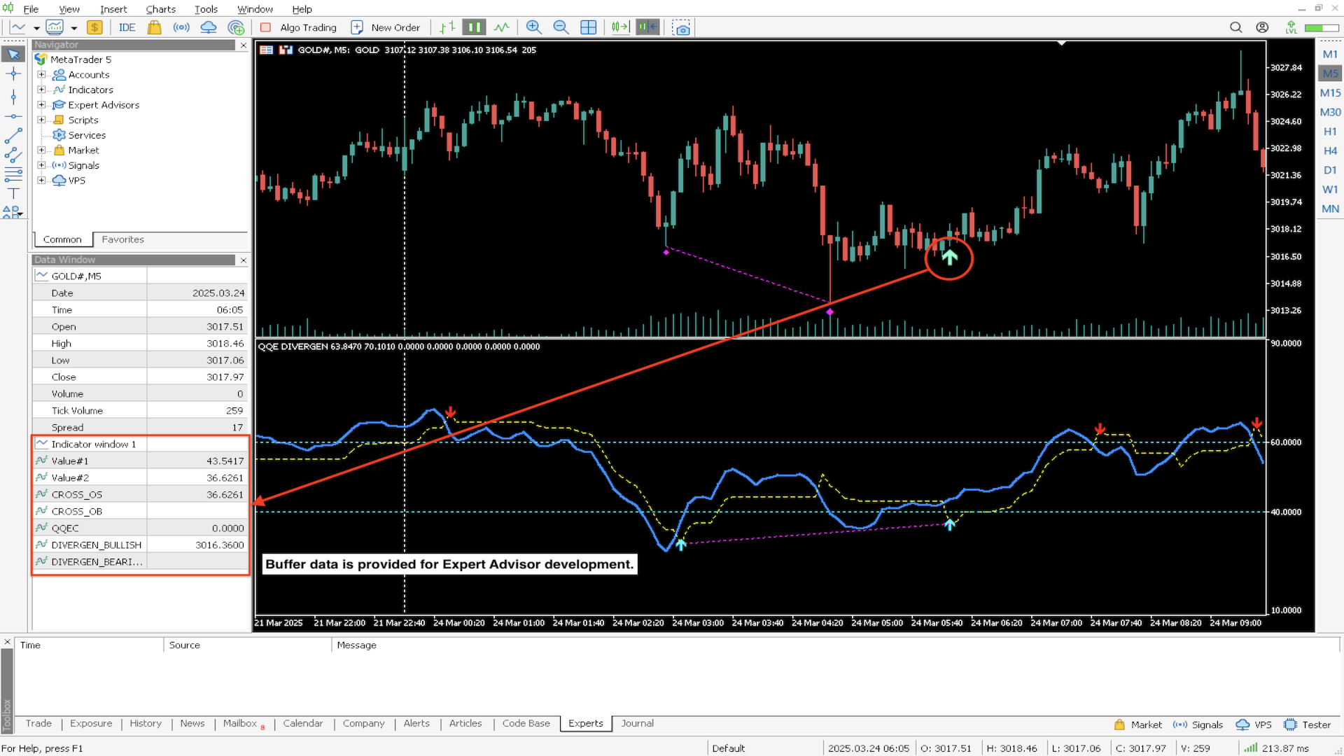Expand the Signals tree node
1344x756 pixels.
coord(41,165)
